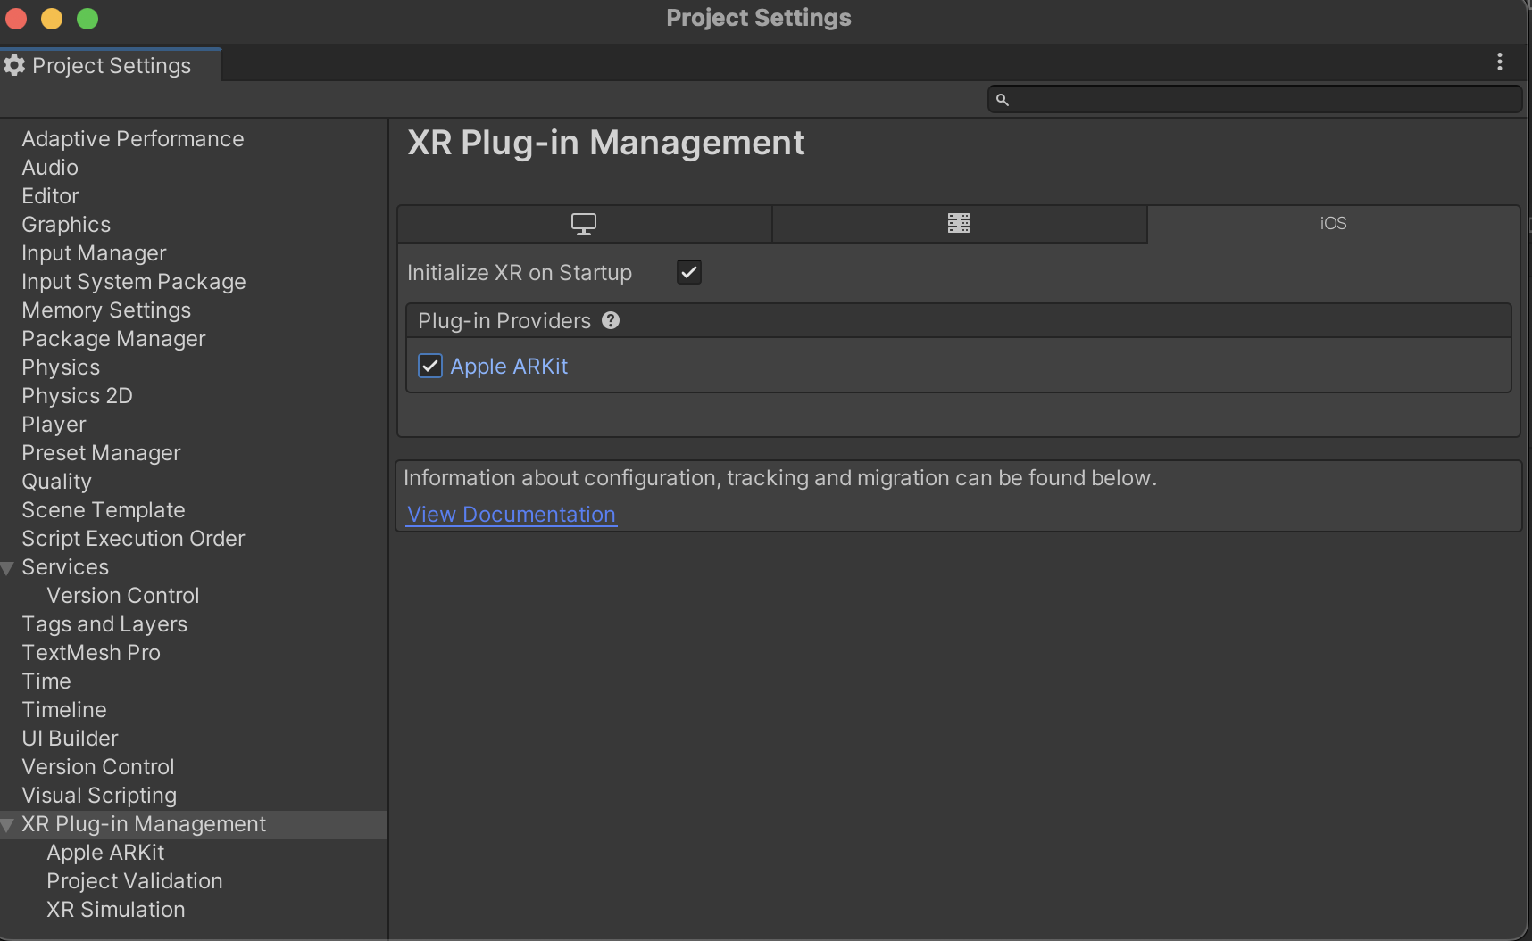Click the gear icon on the Project Settings tab
1532x941 pixels.
click(x=14, y=65)
